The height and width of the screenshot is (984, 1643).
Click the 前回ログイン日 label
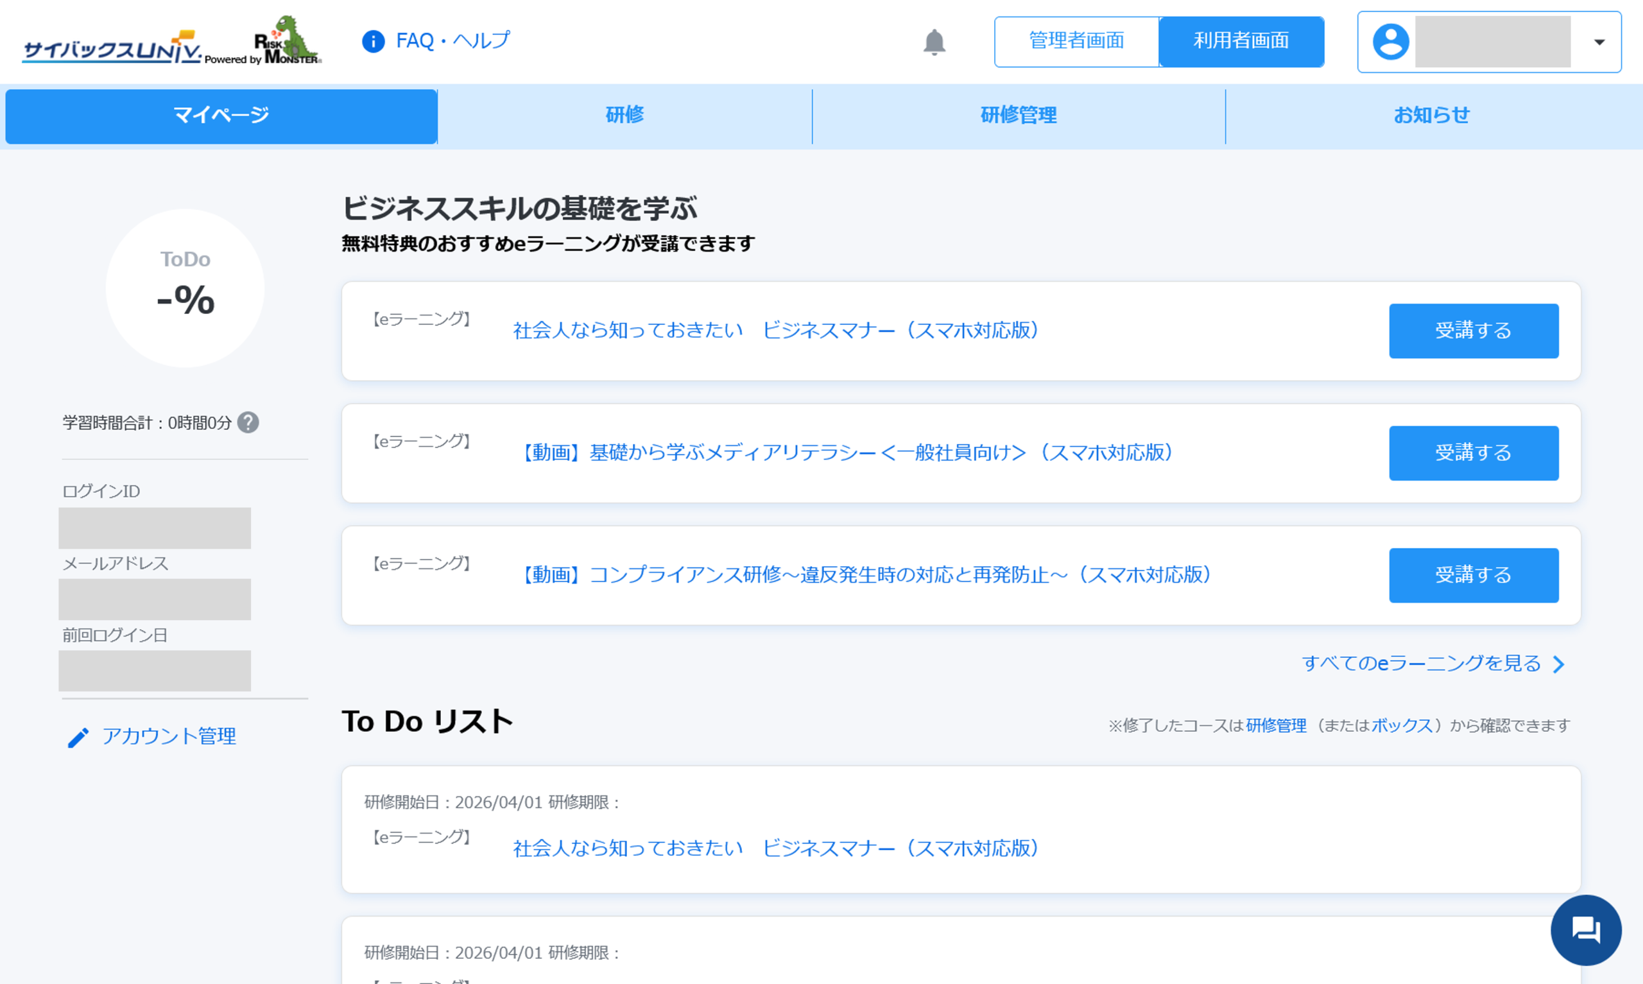coord(115,635)
